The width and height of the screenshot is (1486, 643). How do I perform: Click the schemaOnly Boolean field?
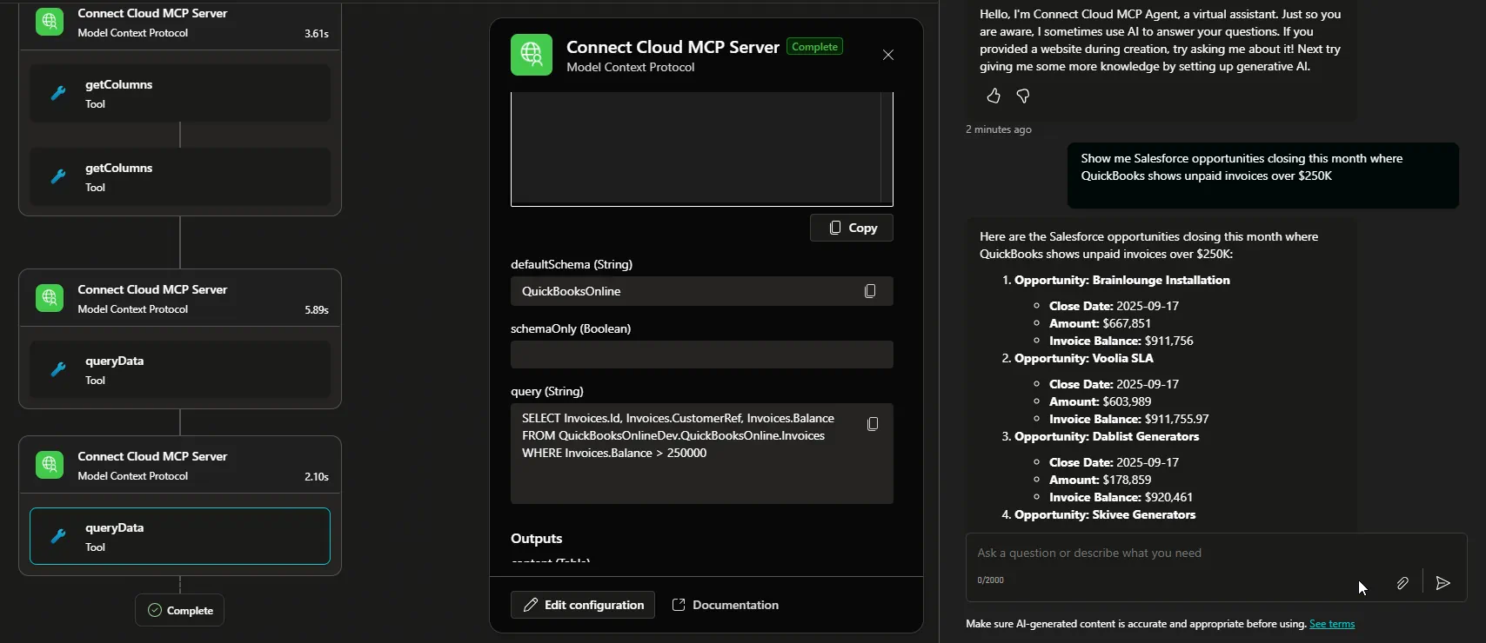pos(701,355)
